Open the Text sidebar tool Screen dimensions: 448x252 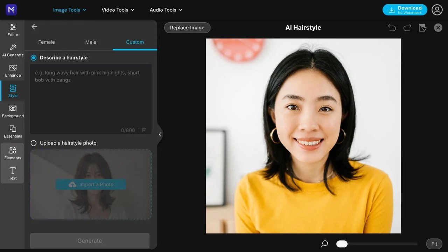tap(13, 173)
